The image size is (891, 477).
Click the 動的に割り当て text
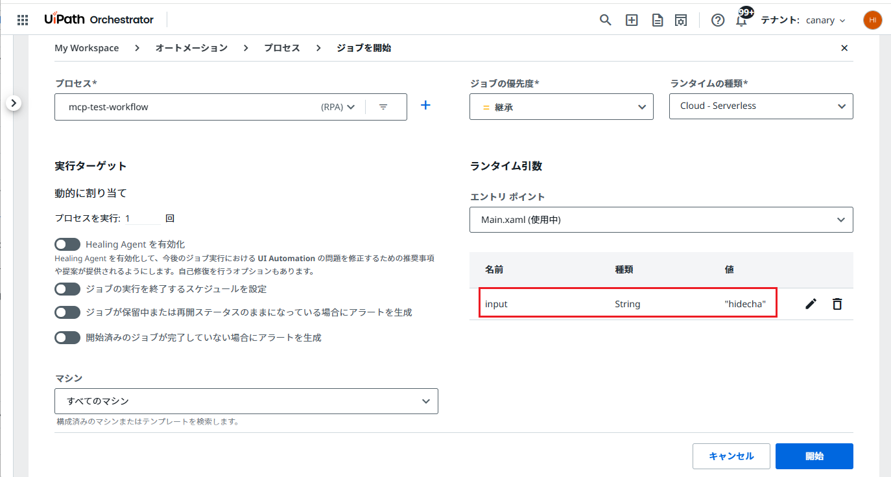[x=91, y=193]
